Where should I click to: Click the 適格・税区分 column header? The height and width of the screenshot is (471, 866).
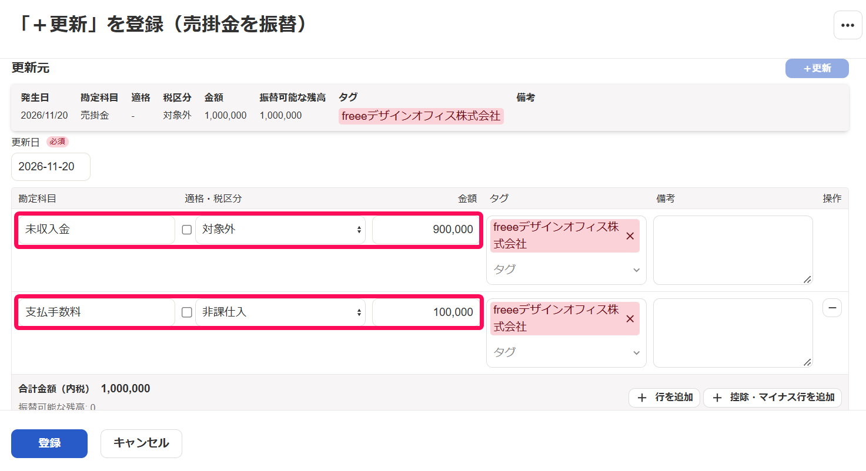point(213,199)
